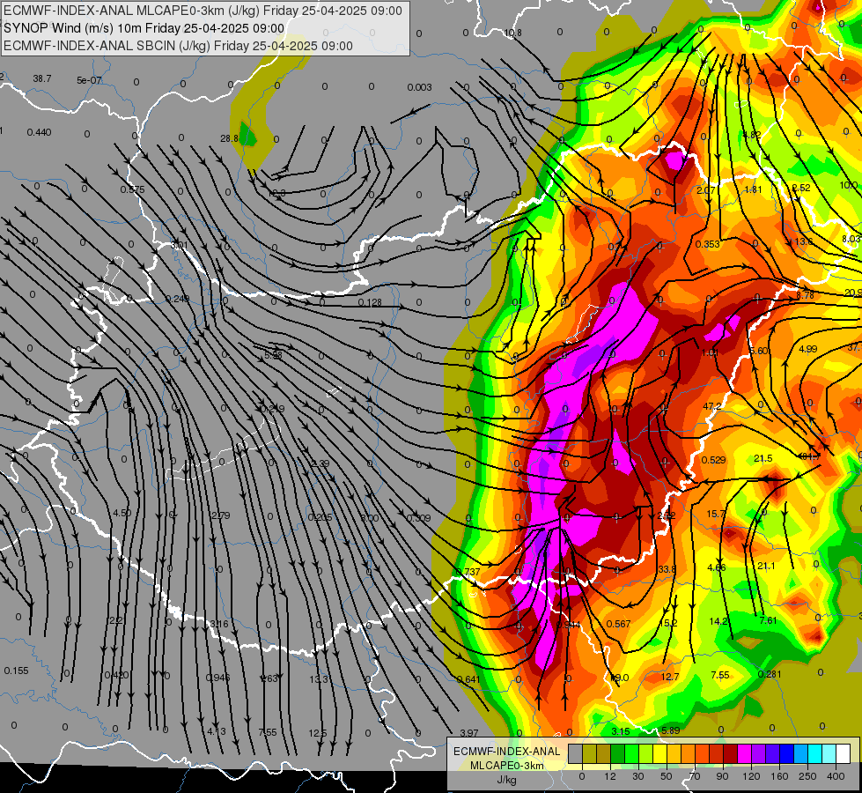Click the J/kg unit label in legend

coord(507,779)
